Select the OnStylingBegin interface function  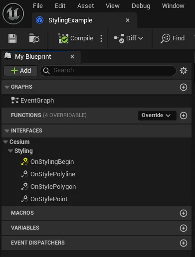pos(52,162)
